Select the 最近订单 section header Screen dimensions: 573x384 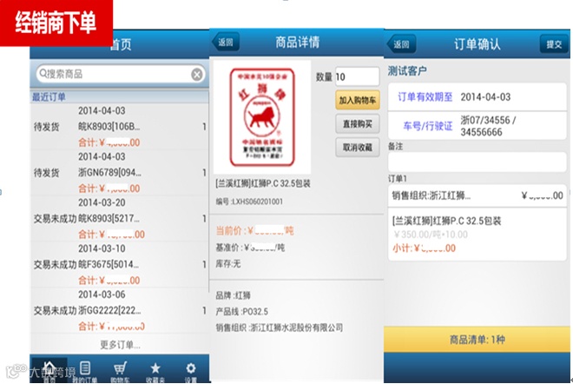pos(120,97)
